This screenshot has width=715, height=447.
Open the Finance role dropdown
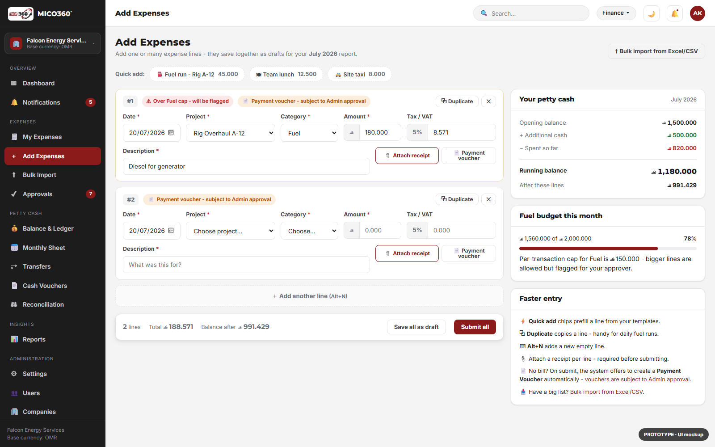pyautogui.click(x=616, y=13)
